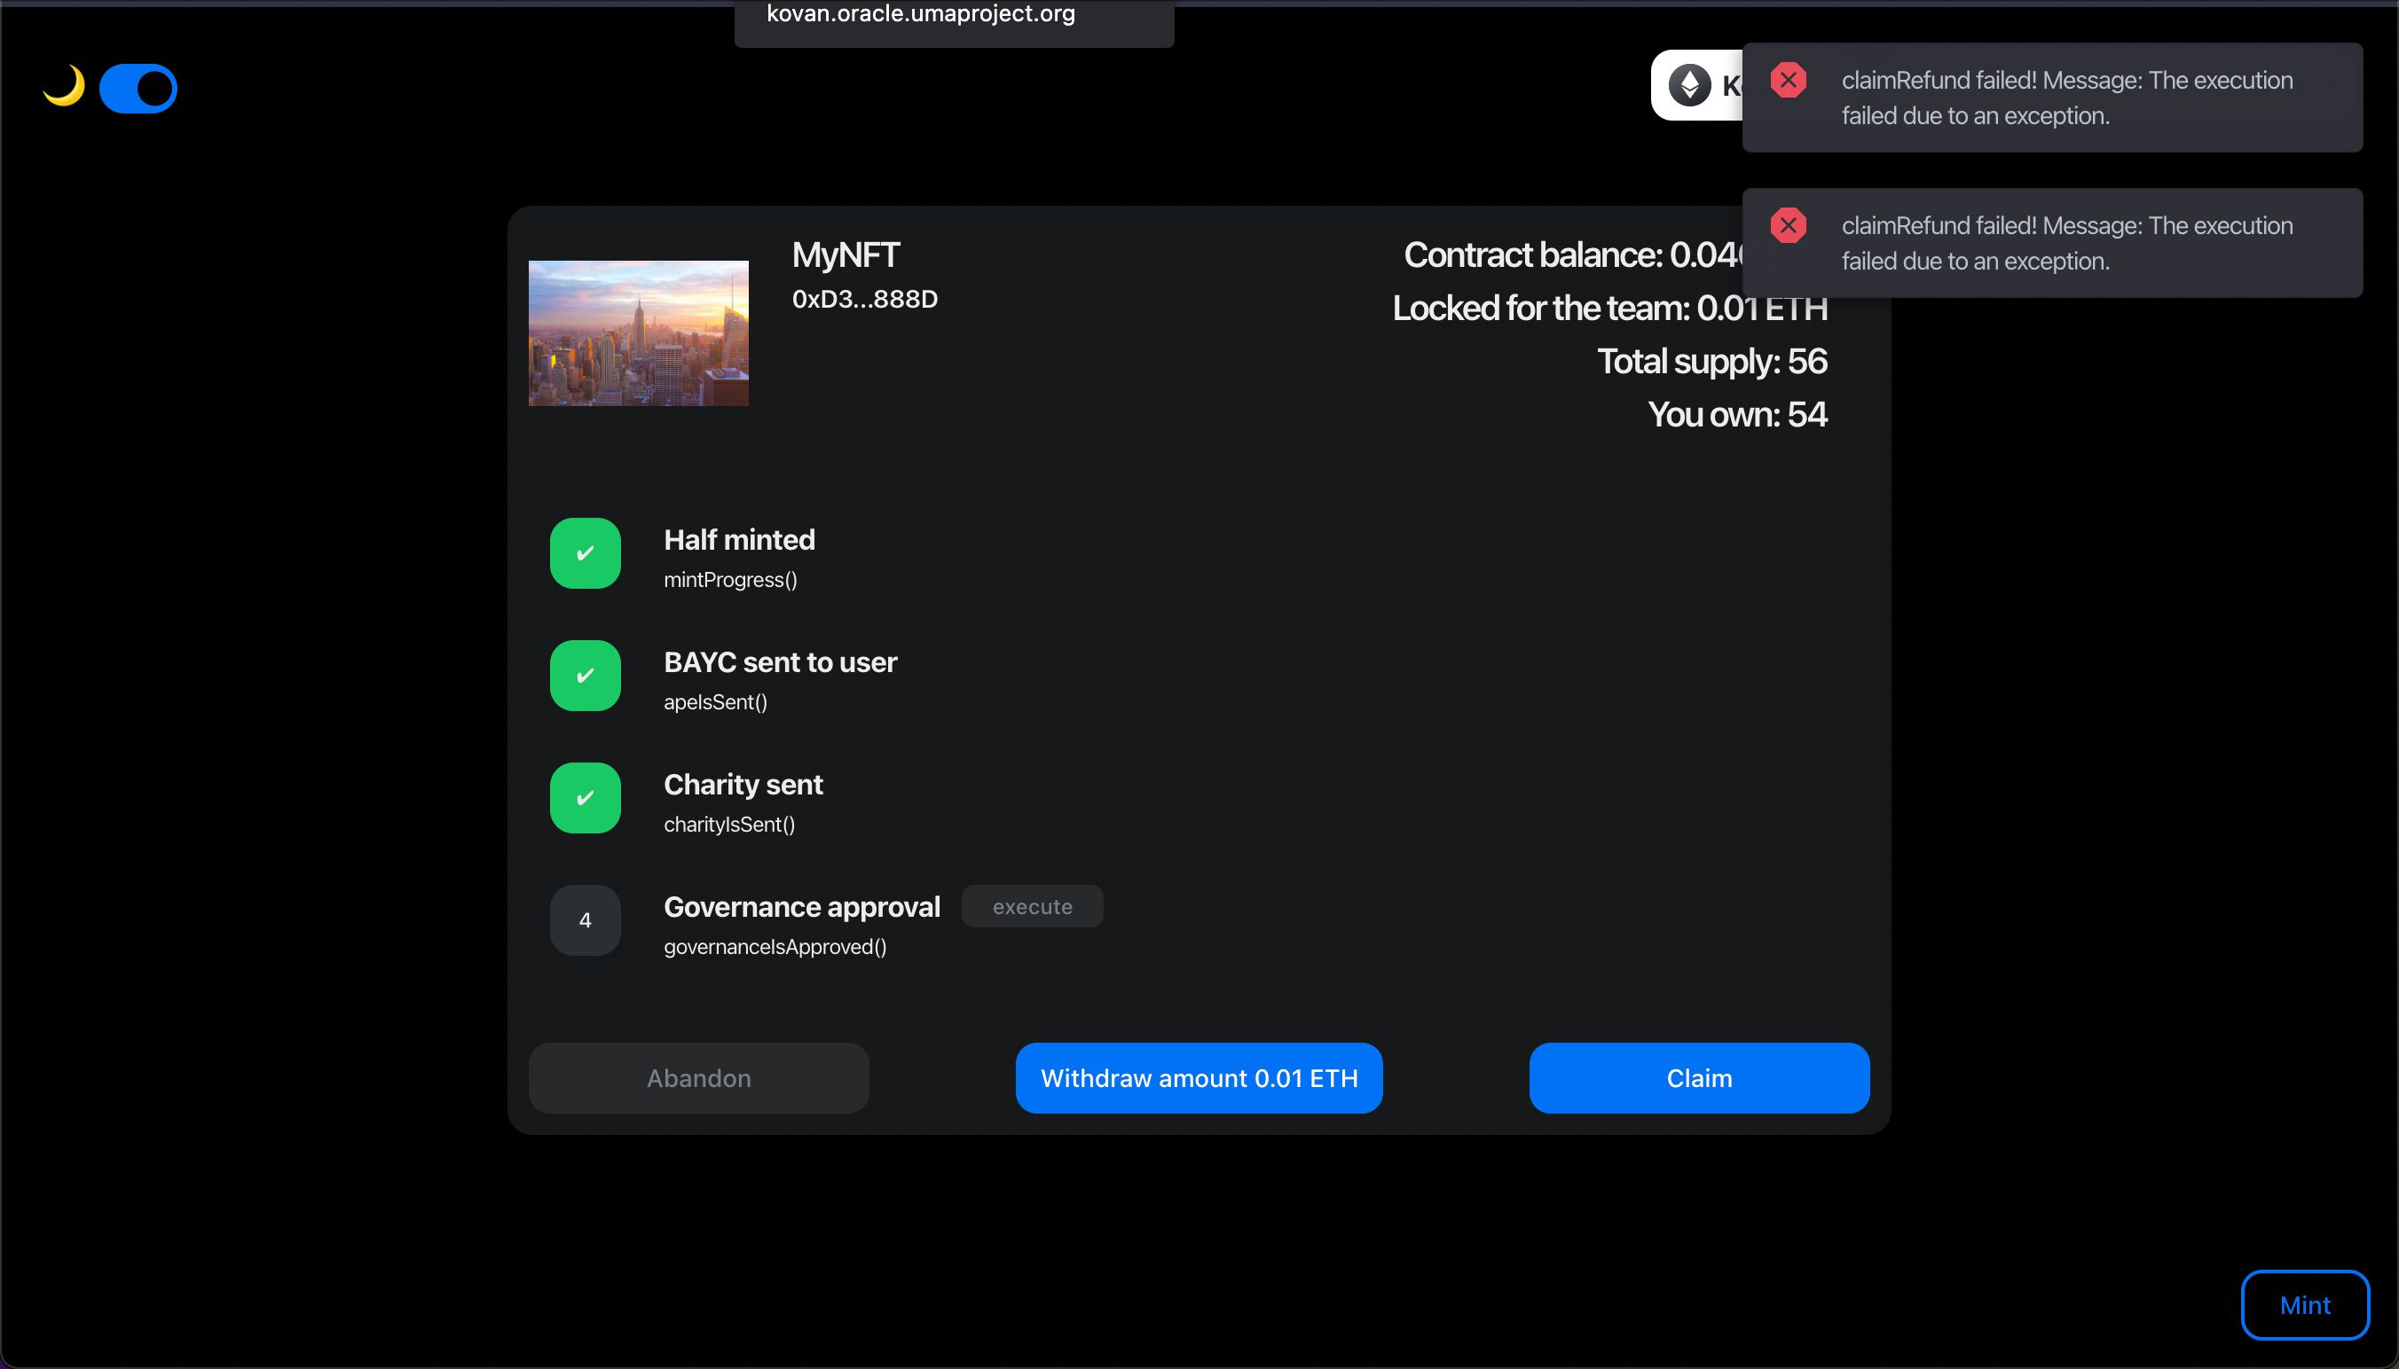This screenshot has width=2399, height=1369.
Task: Click the Half minted heading
Action: pos(739,540)
